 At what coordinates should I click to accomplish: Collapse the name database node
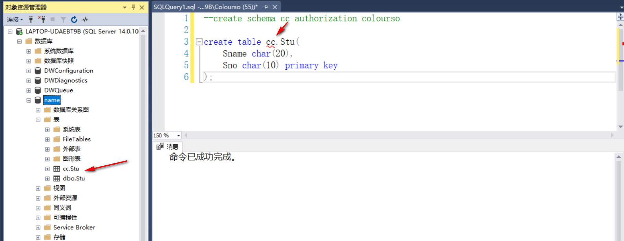(x=29, y=100)
